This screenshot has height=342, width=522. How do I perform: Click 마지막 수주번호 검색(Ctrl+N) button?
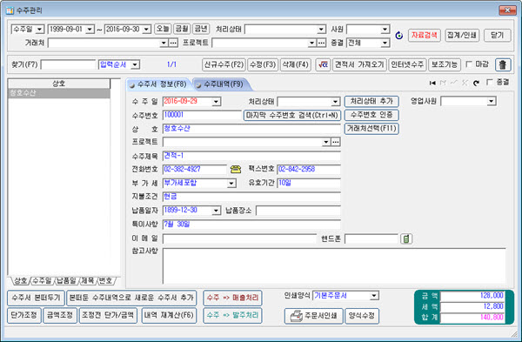point(292,116)
